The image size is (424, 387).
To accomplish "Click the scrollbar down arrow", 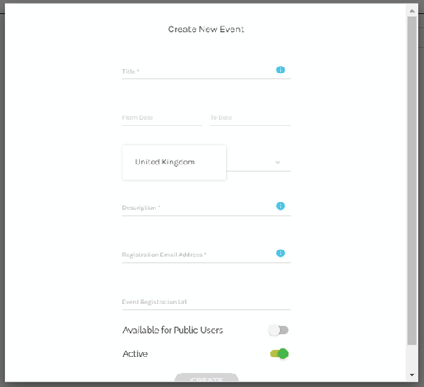I will coord(412,374).
